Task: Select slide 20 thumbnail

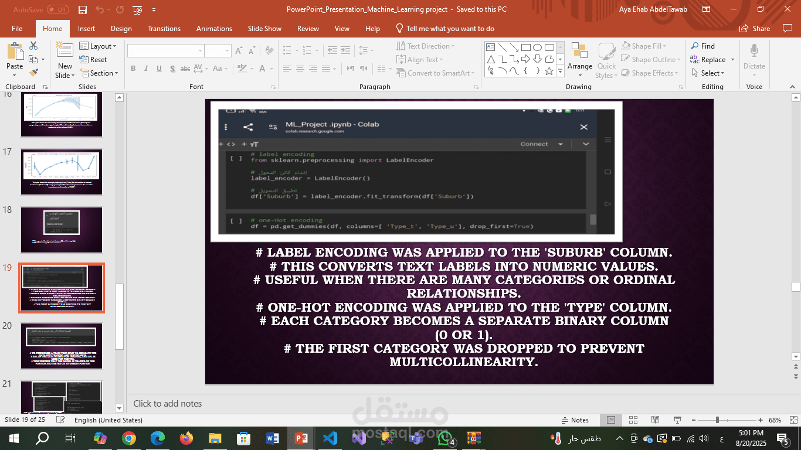Action: click(x=62, y=346)
